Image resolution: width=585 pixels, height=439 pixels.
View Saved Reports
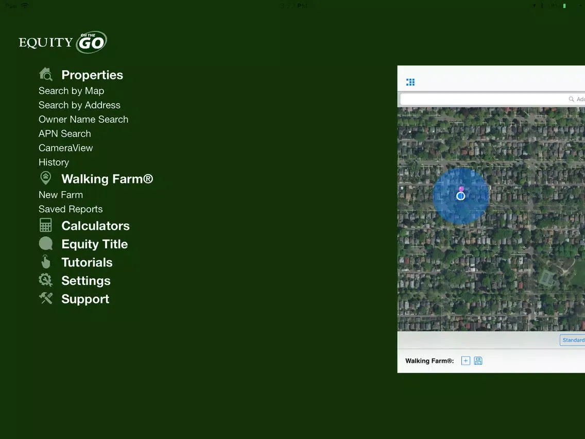(71, 209)
